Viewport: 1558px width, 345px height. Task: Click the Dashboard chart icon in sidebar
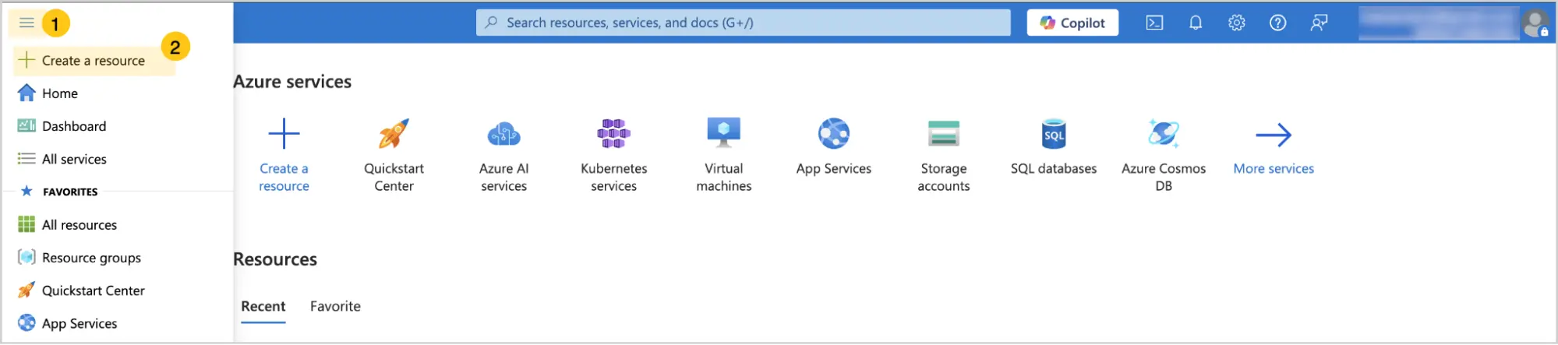point(26,125)
